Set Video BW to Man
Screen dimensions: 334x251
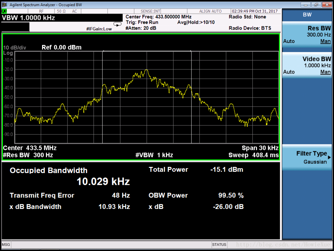click(x=325, y=72)
